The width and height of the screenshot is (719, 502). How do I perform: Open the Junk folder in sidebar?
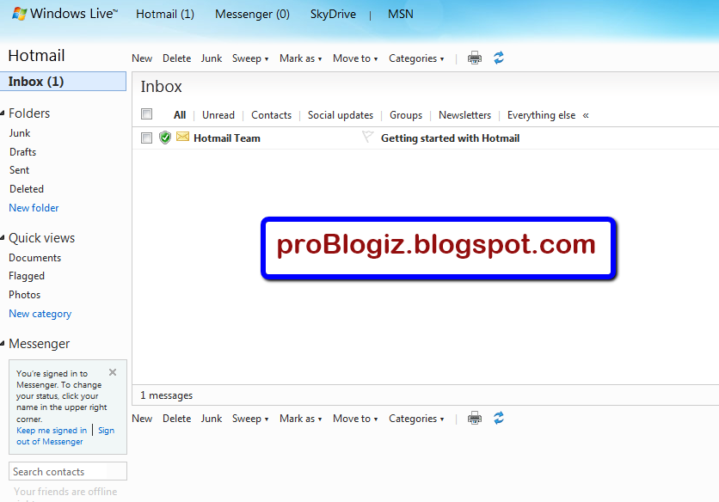pos(20,133)
